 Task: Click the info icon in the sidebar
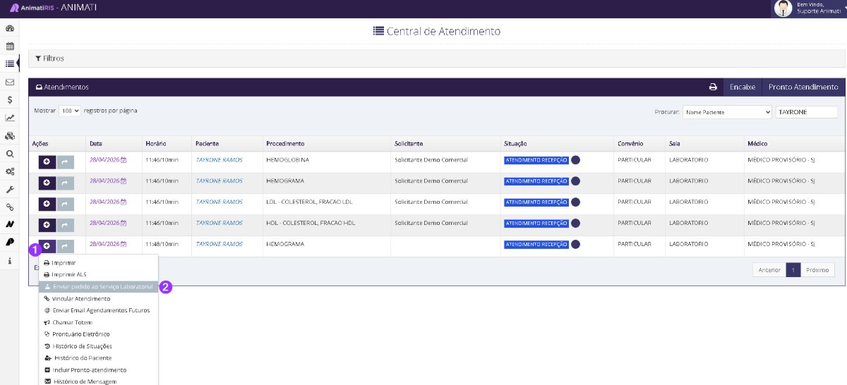tap(10, 261)
